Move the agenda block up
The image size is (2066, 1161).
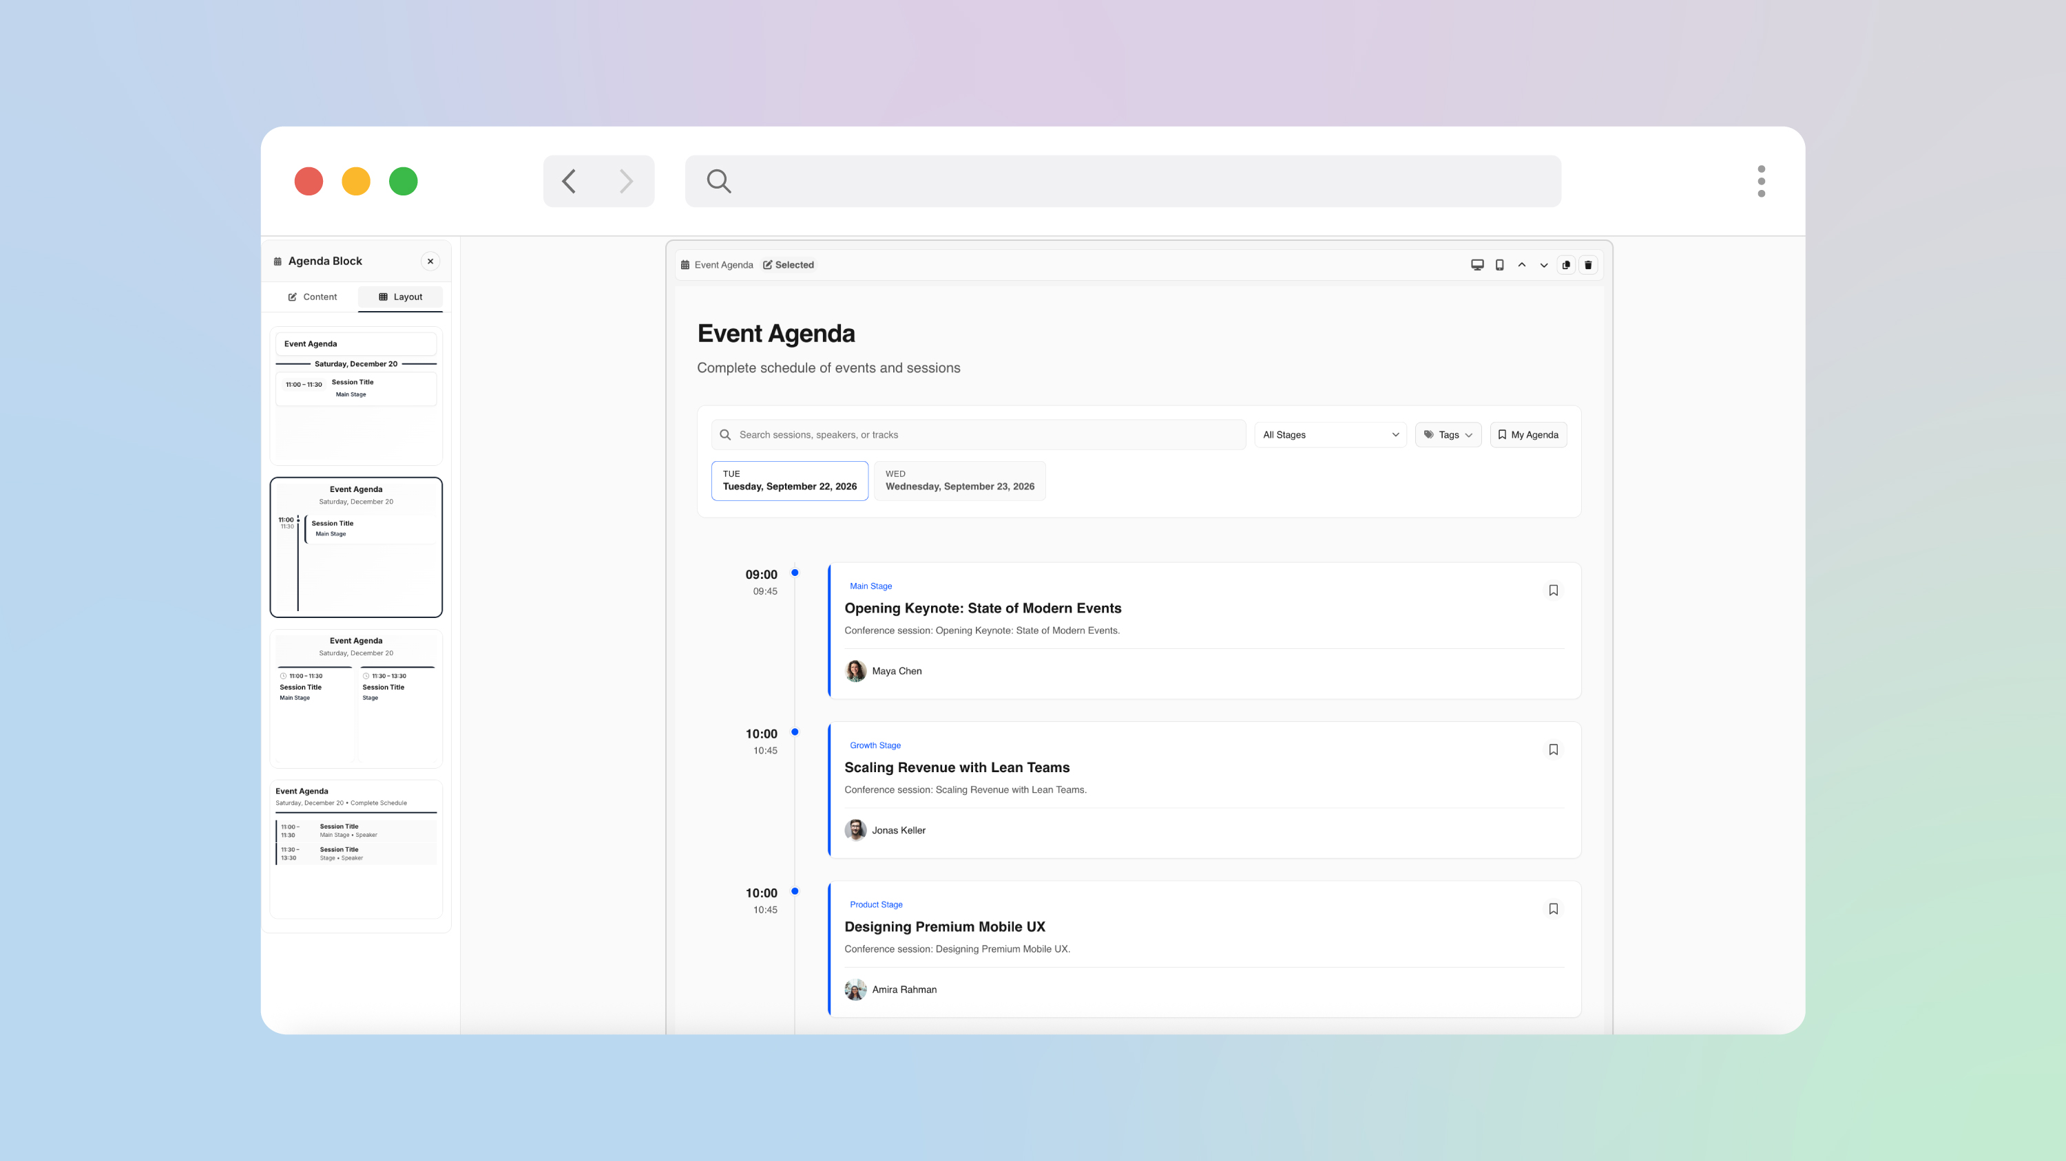pyautogui.click(x=1521, y=264)
